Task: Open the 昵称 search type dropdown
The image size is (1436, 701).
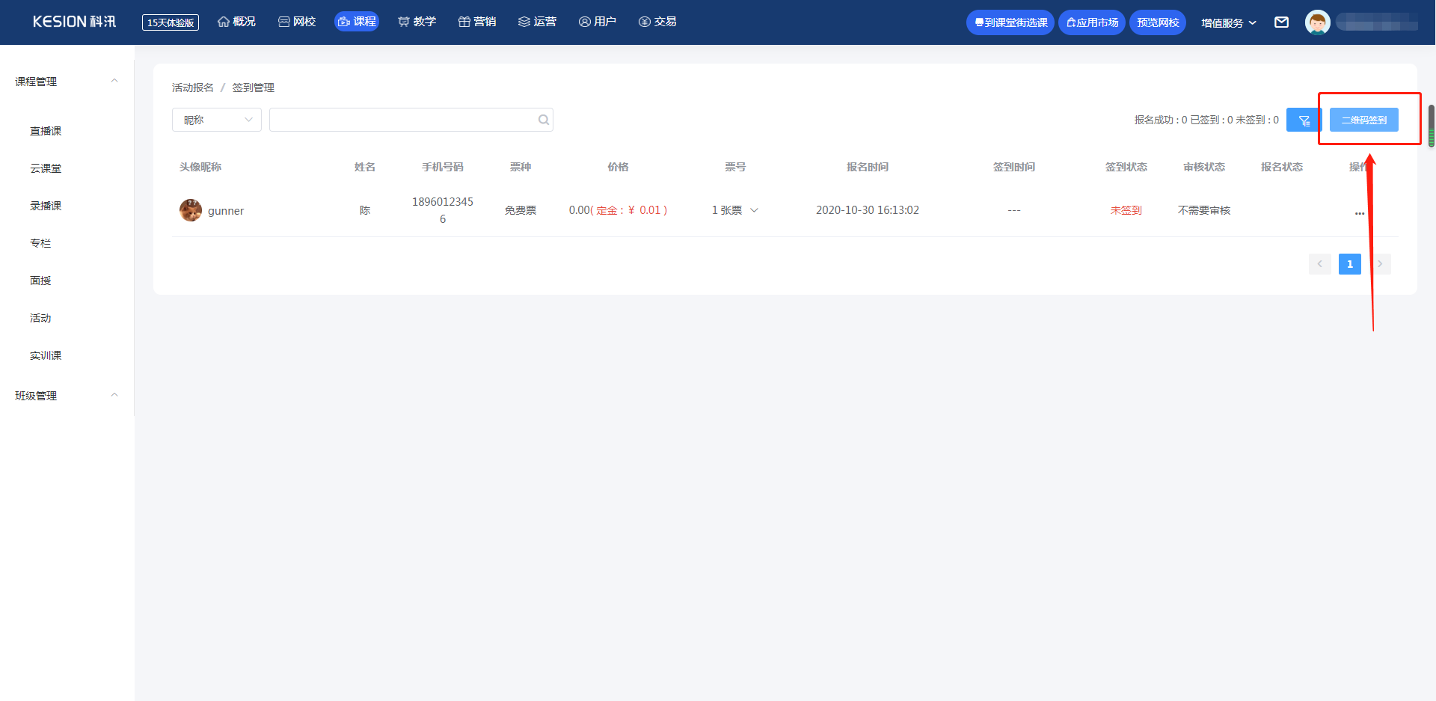Action: click(x=217, y=120)
